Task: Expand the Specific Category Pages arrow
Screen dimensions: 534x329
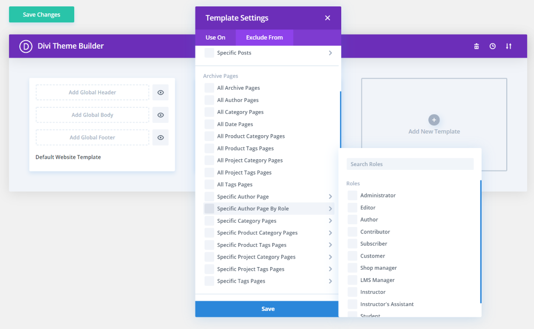Action: (x=331, y=221)
